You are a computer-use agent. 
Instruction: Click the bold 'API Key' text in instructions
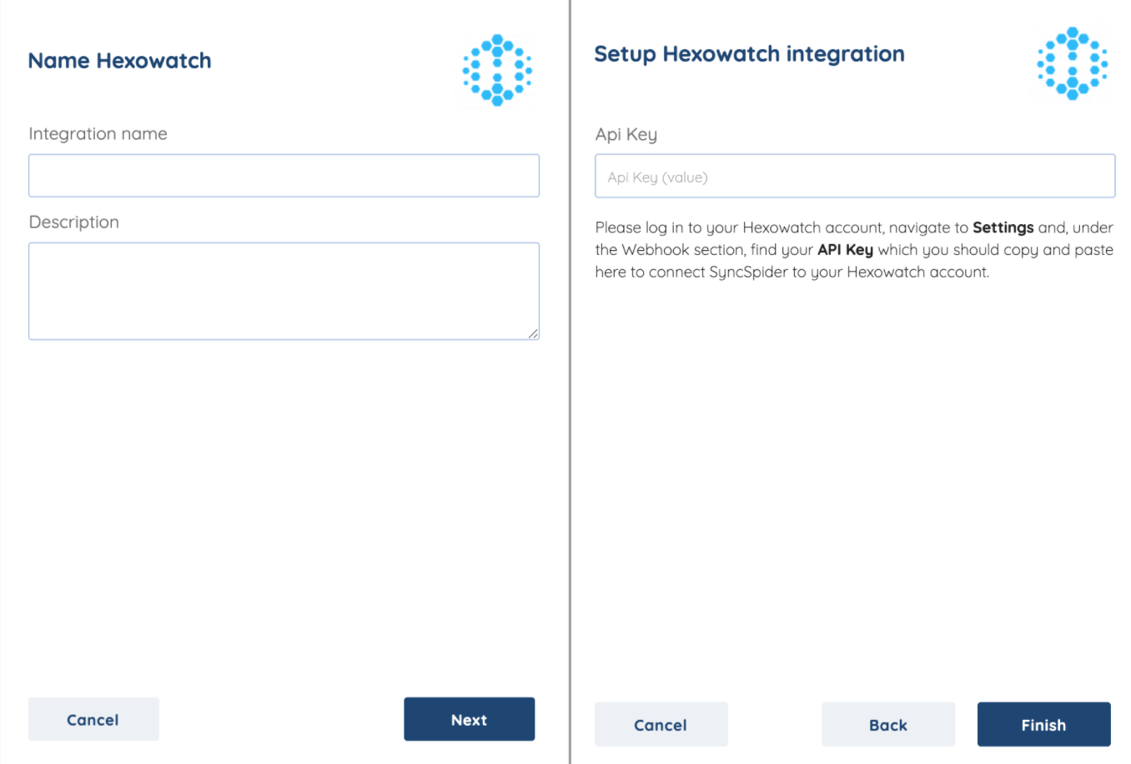coord(845,250)
